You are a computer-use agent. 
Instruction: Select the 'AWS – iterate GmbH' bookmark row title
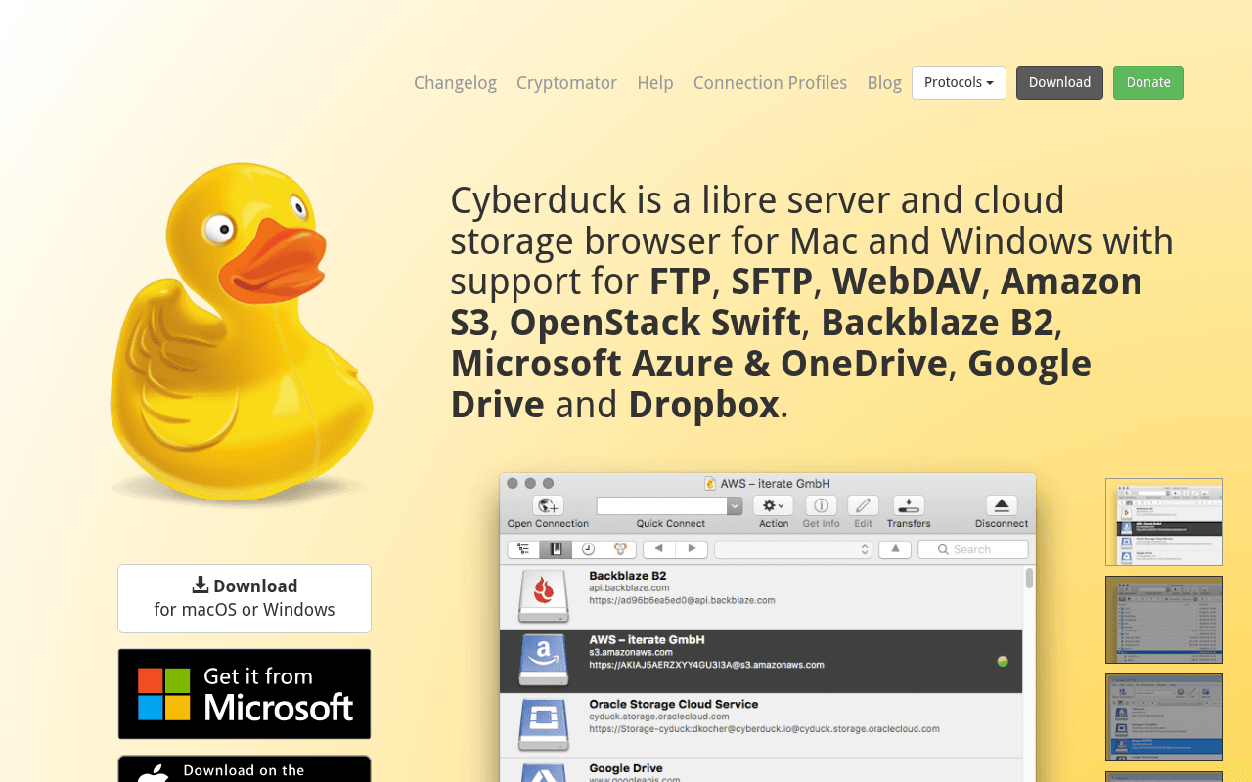(647, 640)
